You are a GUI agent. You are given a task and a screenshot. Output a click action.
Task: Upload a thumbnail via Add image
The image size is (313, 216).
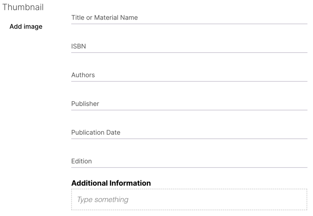click(x=26, y=26)
